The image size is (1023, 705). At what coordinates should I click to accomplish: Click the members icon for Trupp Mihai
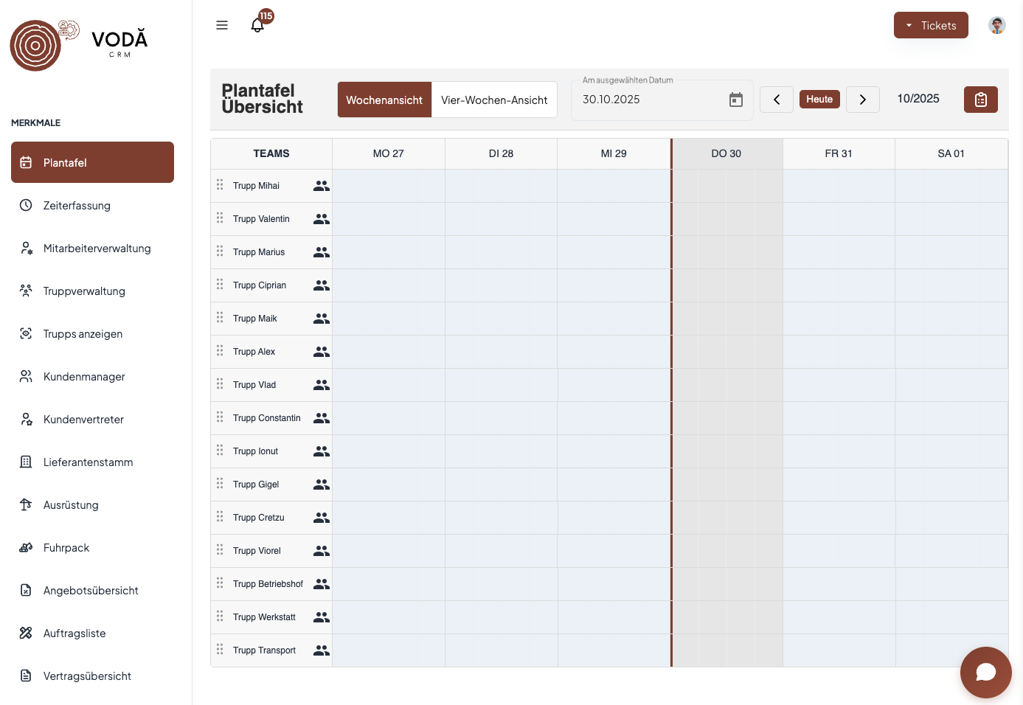coord(322,186)
